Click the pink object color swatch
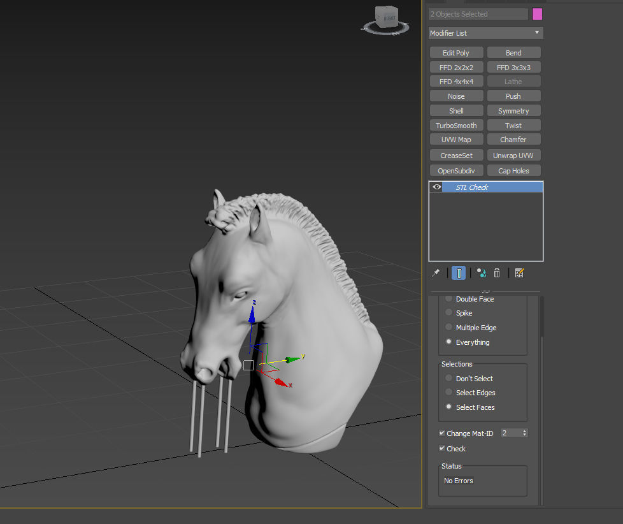Image resolution: width=623 pixels, height=524 pixels. [x=537, y=14]
